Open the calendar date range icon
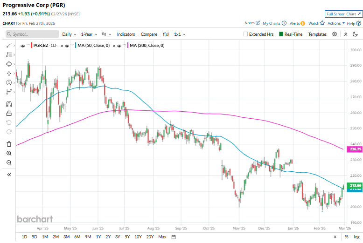Viewport: 363px width, 243px height. [x=173, y=237]
